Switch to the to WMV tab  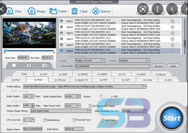point(102,74)
